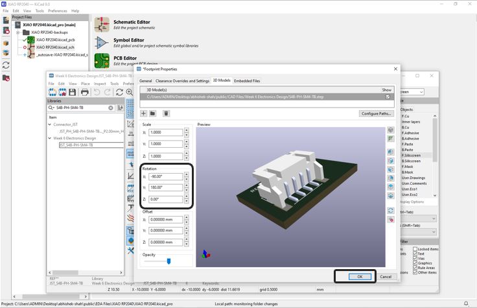Click the zoom icon in Footprint Editor toolbar
The image size is (477, 308).
(130, 92)
